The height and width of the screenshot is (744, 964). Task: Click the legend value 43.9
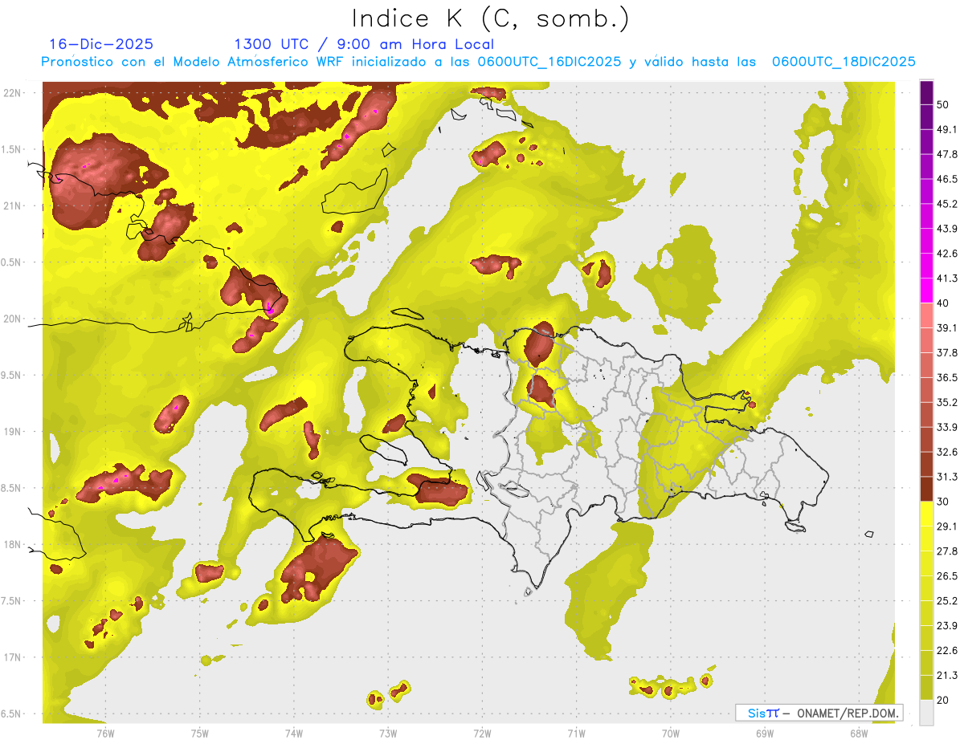[x=947, y=229]
